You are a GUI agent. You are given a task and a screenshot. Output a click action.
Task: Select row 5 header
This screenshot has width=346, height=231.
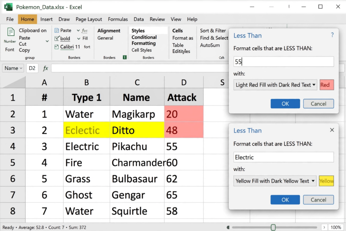13,162
